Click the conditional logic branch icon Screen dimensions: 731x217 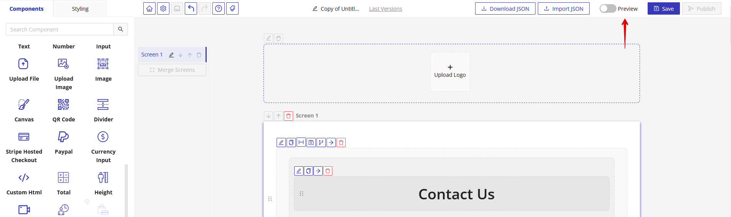pos(321,142)
